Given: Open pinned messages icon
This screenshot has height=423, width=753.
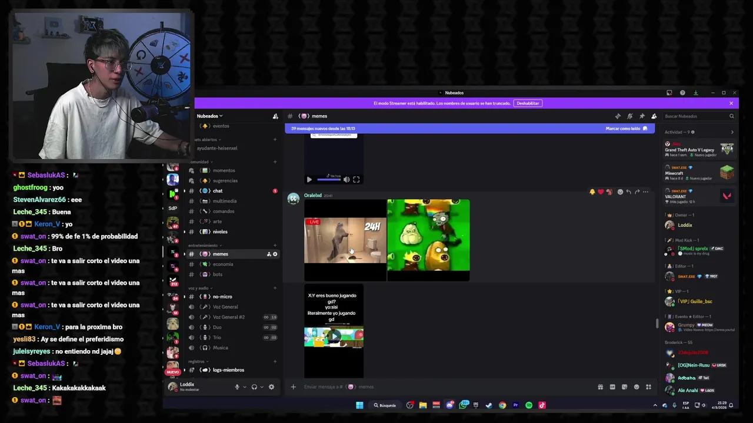Looking at the screenshot, I should pos(642,116).
